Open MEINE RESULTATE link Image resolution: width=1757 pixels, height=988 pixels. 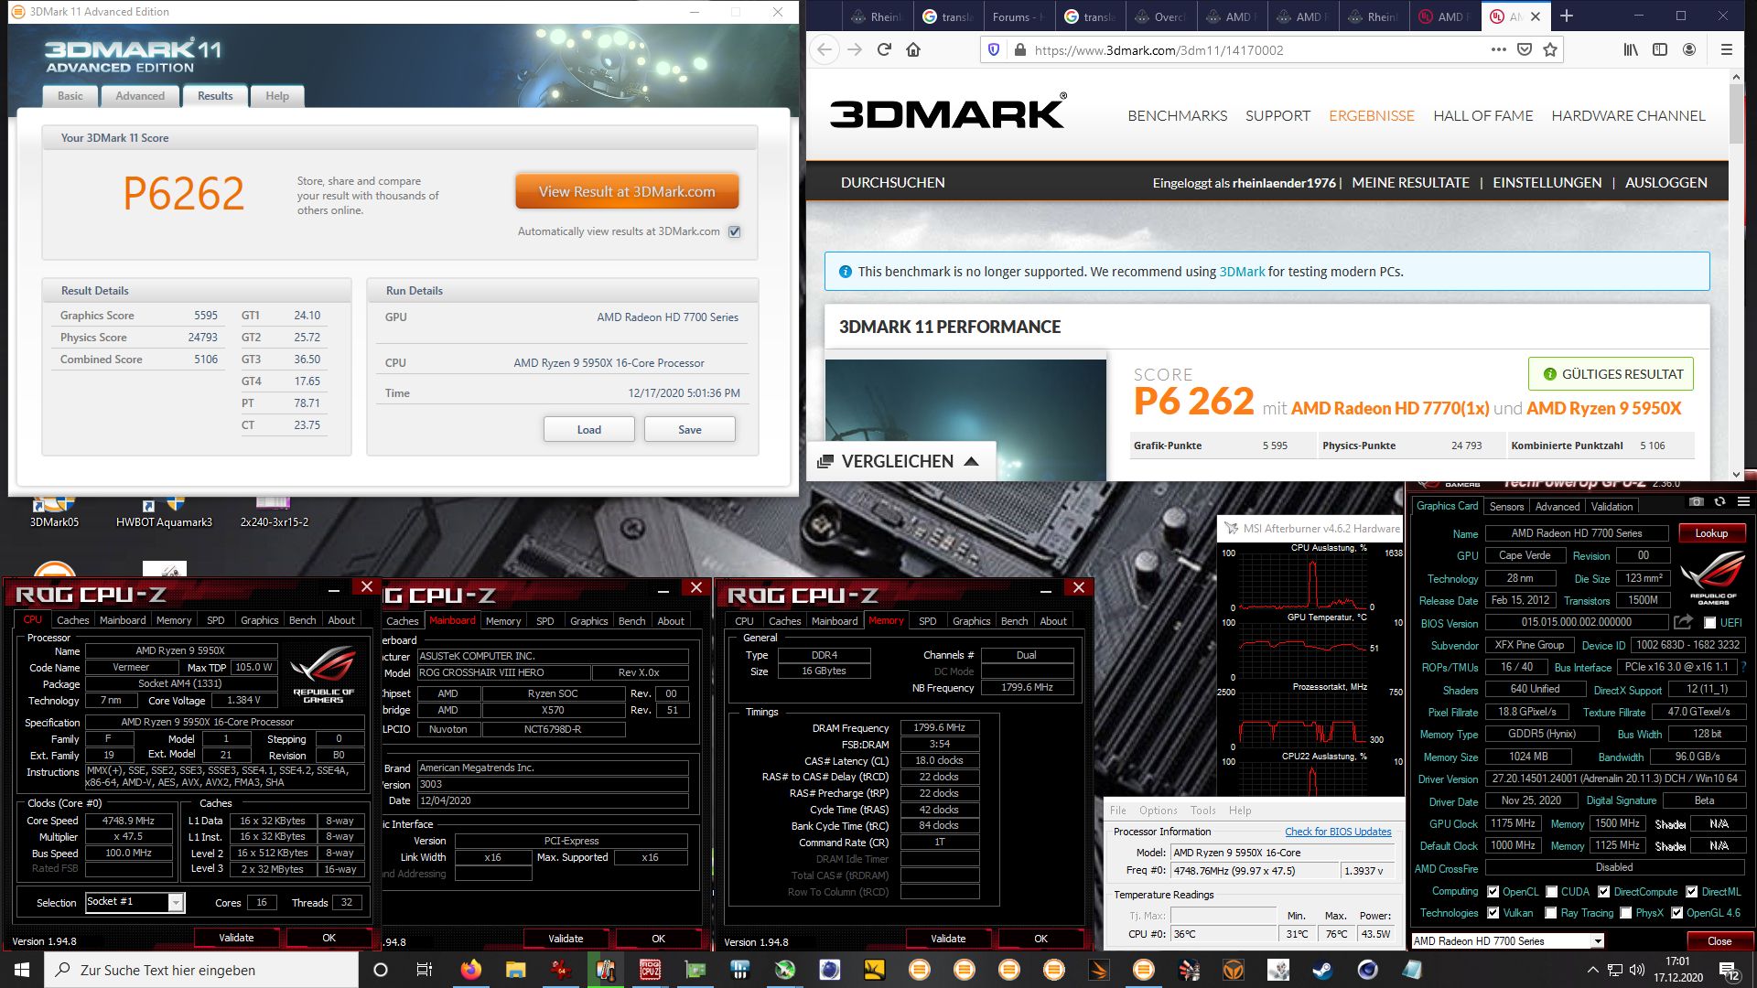1410,183
